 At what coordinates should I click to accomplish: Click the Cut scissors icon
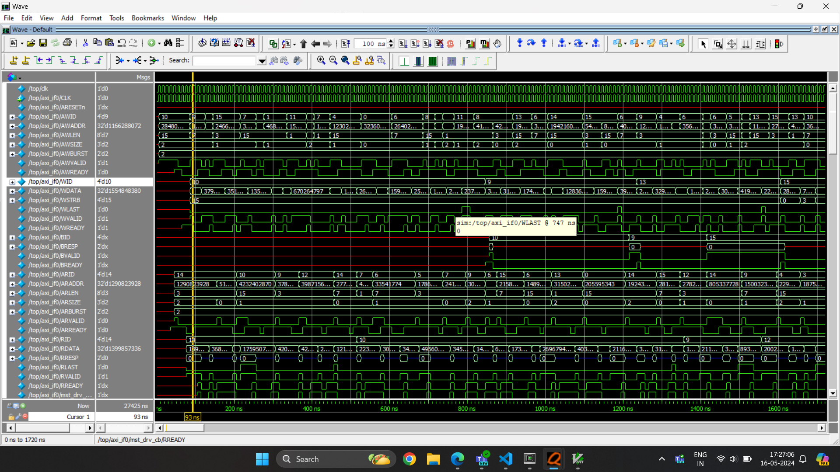click(x=85, y=43)
